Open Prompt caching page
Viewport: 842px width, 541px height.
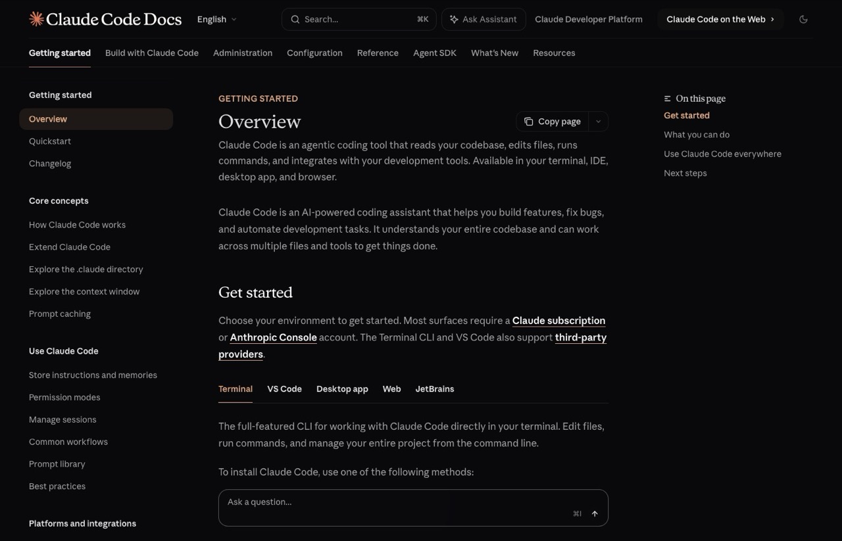pyautogui.click(x=60, y=314)
